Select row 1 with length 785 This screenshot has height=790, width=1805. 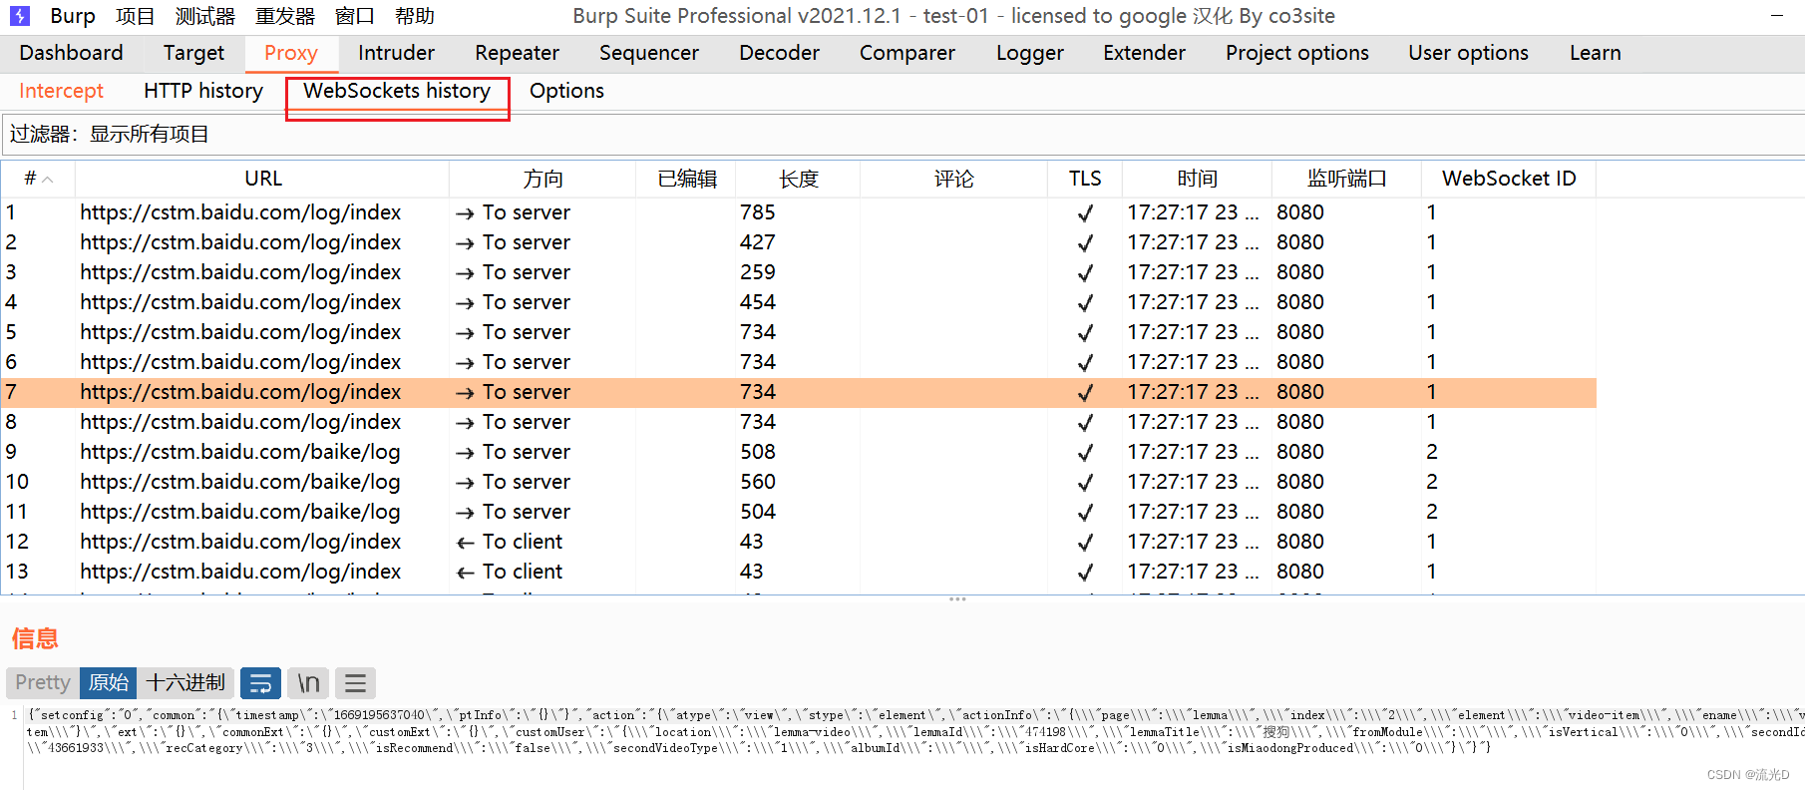(799, 212)
